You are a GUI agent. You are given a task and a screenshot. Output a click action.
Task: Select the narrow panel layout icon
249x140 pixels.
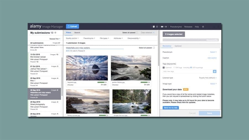pos(166,27)
